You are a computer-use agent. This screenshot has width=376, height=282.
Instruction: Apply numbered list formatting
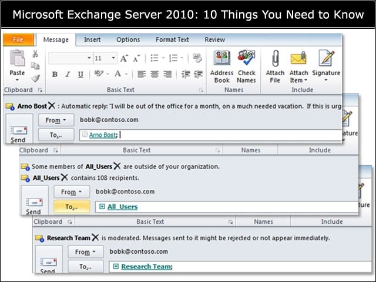pos(173,58)
